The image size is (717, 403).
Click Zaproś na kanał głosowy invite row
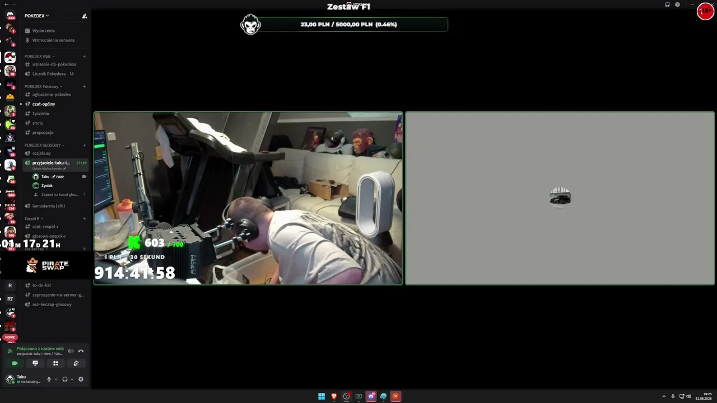pyautogui.click(x=59, y=195)
